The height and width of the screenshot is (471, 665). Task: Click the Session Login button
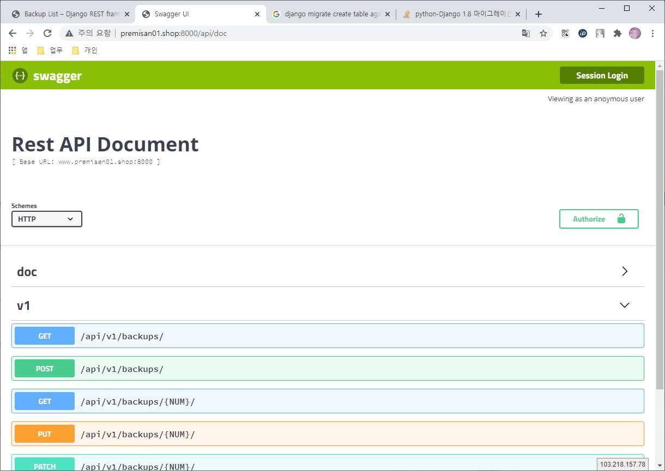click(x=602, y=75)
